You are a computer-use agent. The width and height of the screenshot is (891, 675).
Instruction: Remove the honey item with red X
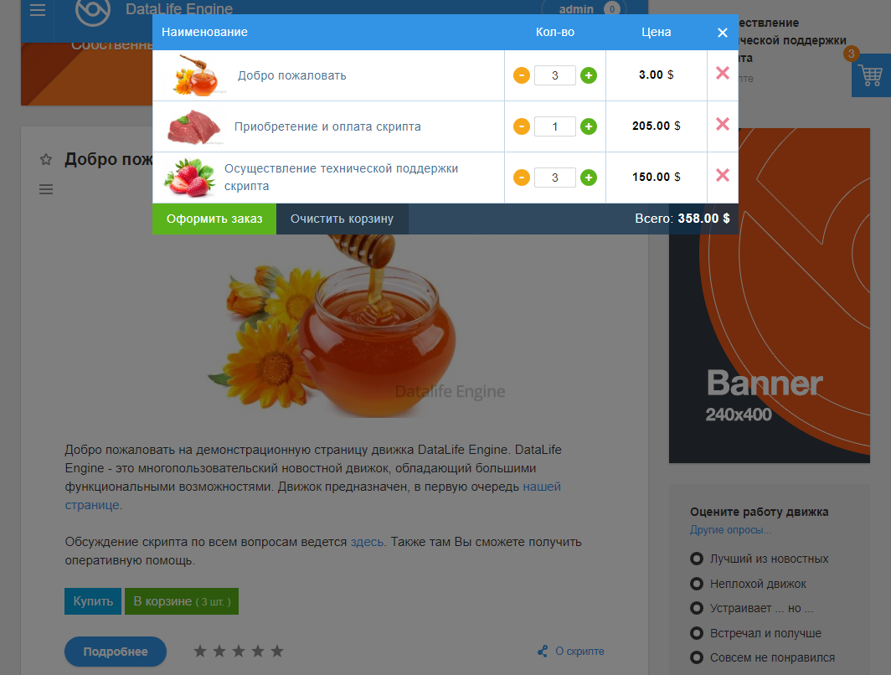[x=722, y=73]
